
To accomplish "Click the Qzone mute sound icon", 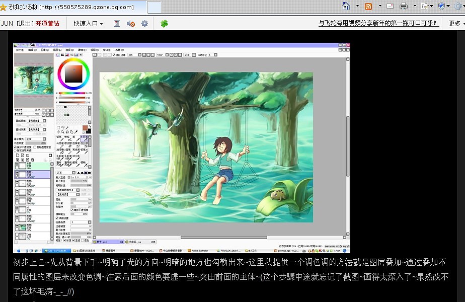I will [131, 24].
